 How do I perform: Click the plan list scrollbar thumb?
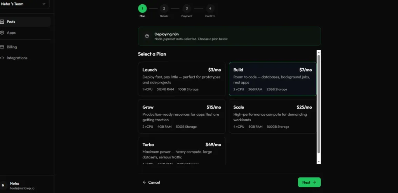point(319,104)
